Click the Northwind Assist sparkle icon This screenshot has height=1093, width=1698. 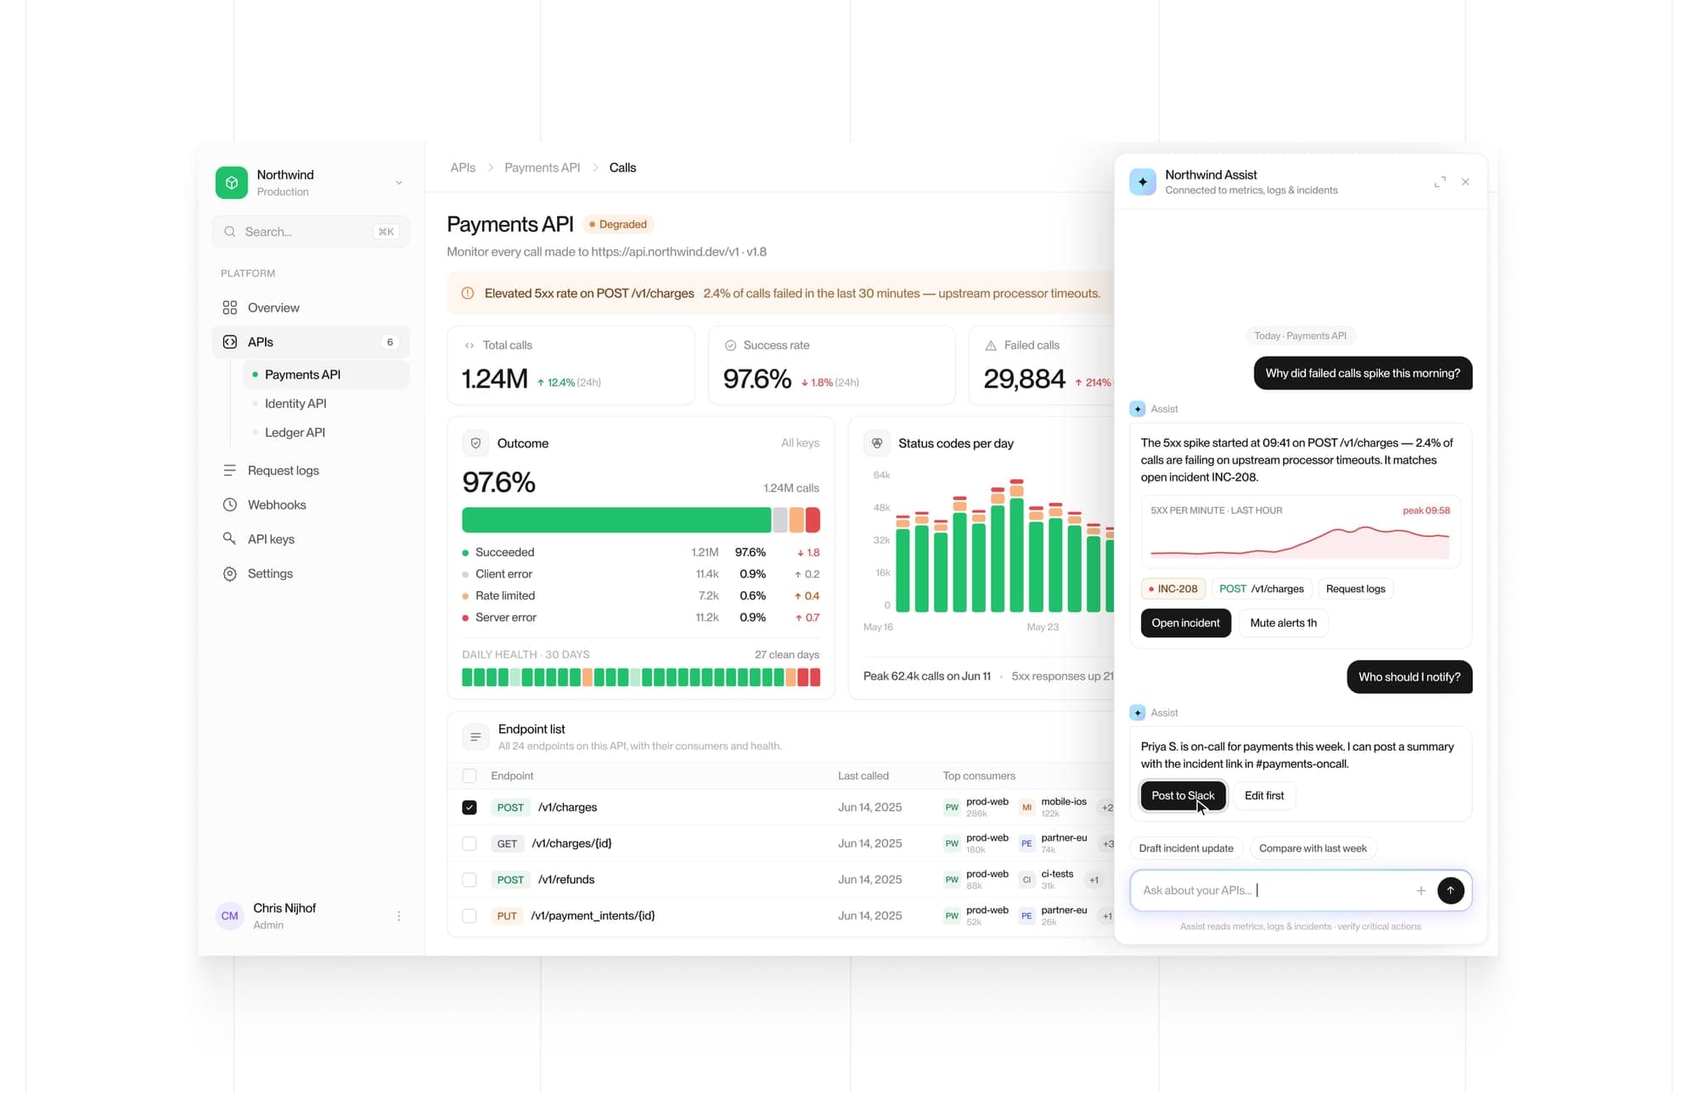(1143, 182)
